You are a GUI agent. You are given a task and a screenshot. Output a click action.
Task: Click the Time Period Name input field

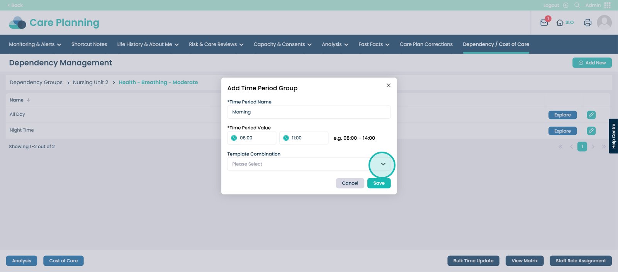[309, 112]
